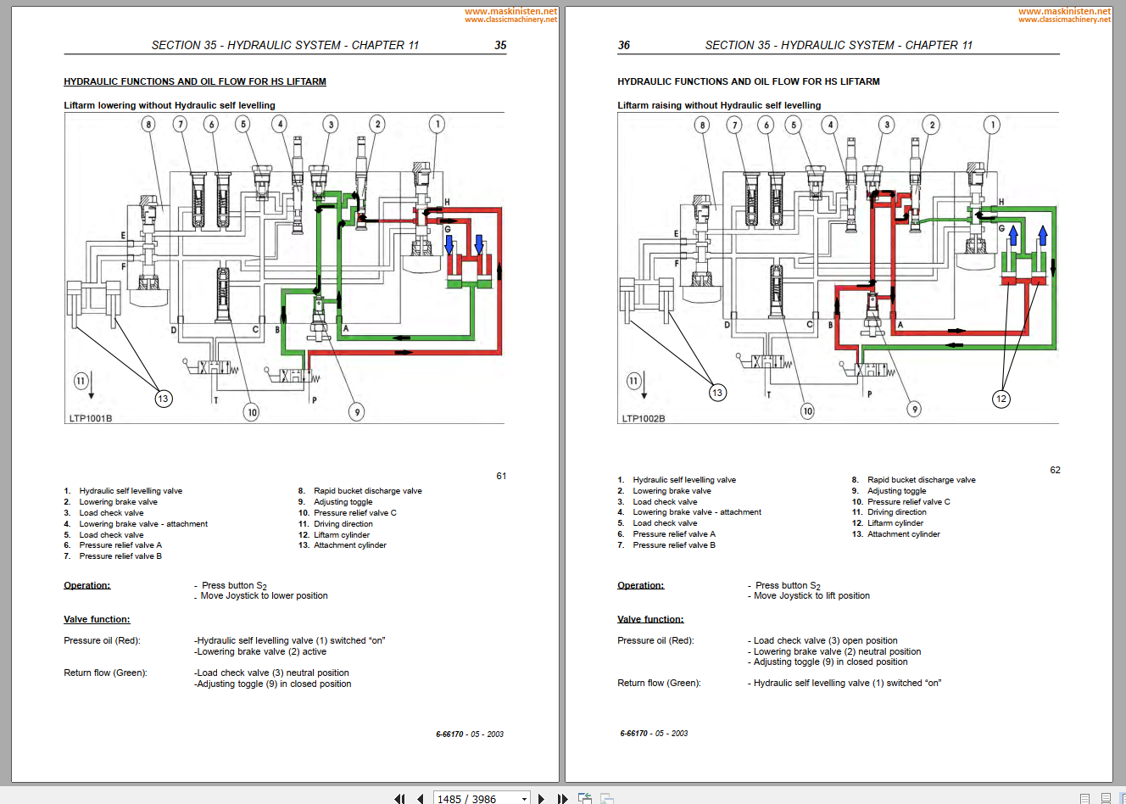Image resolution: width=1126 pixels, height=804 pixels.
Task: Advance to the next page
Action: [541, 798]
